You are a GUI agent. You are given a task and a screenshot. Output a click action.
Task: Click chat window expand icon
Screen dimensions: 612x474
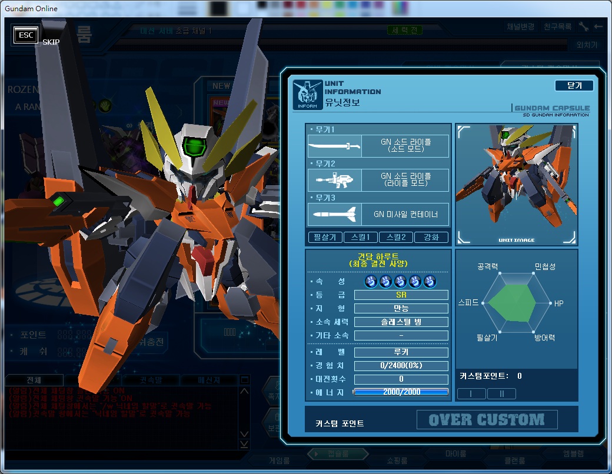pos(245,379)
